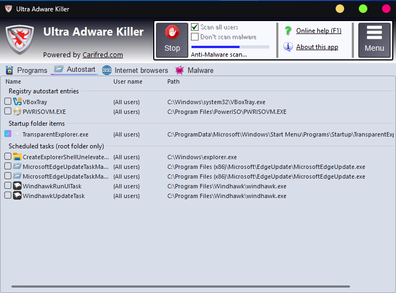Open the Internet browsers tab
The height and width of the screenshot is (293, 396).
[x=135, y=70]
